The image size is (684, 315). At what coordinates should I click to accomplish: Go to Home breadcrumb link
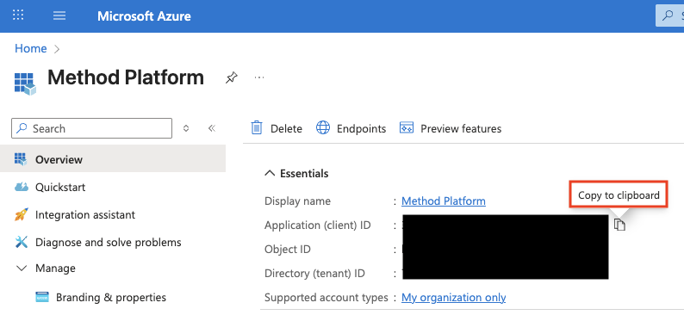coord(30,48)
